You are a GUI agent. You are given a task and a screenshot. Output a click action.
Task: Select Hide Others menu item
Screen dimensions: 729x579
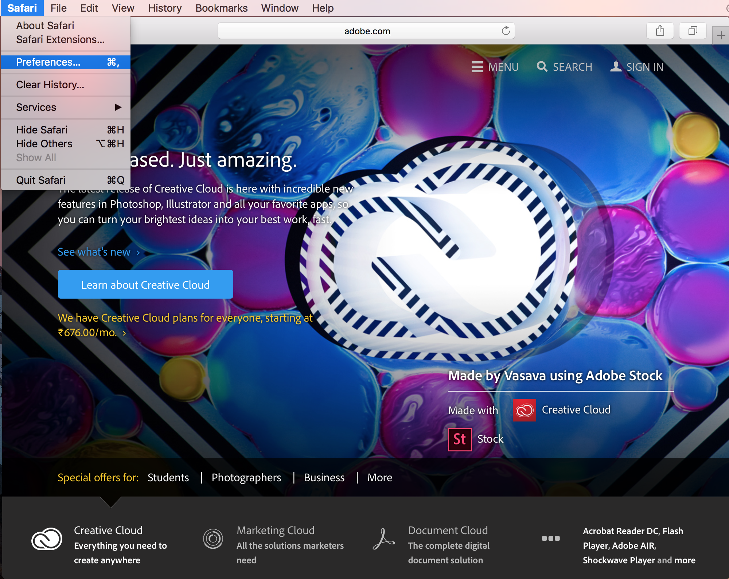pos(66,144)
